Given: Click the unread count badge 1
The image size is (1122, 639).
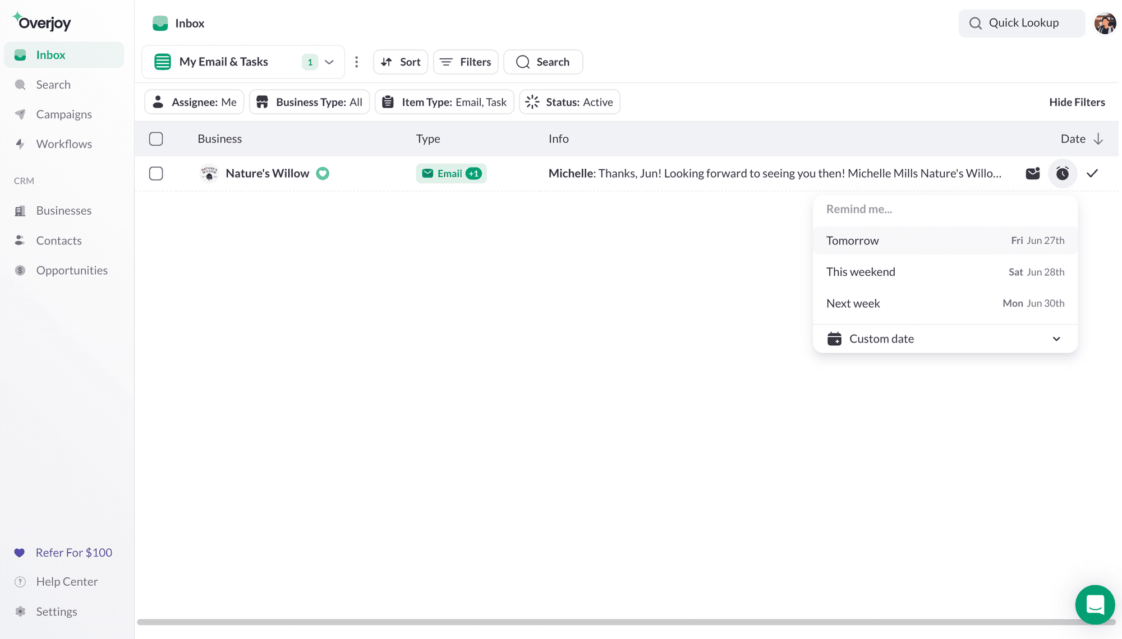Looking at the screenshot, I should [x=310, y=62].
